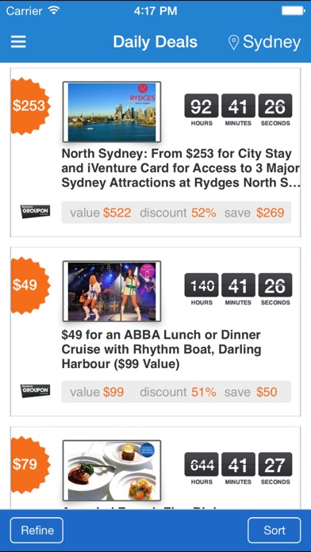Tap the 644 hours countdown timer
The height and width of the screenshot is (552, 311).
tap(202, 468)
